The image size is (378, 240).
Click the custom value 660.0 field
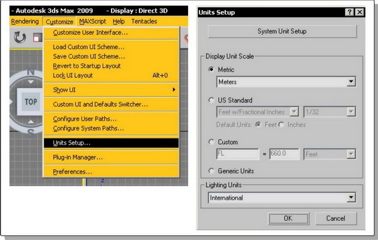pyautogui.click(x=284, y=154)
